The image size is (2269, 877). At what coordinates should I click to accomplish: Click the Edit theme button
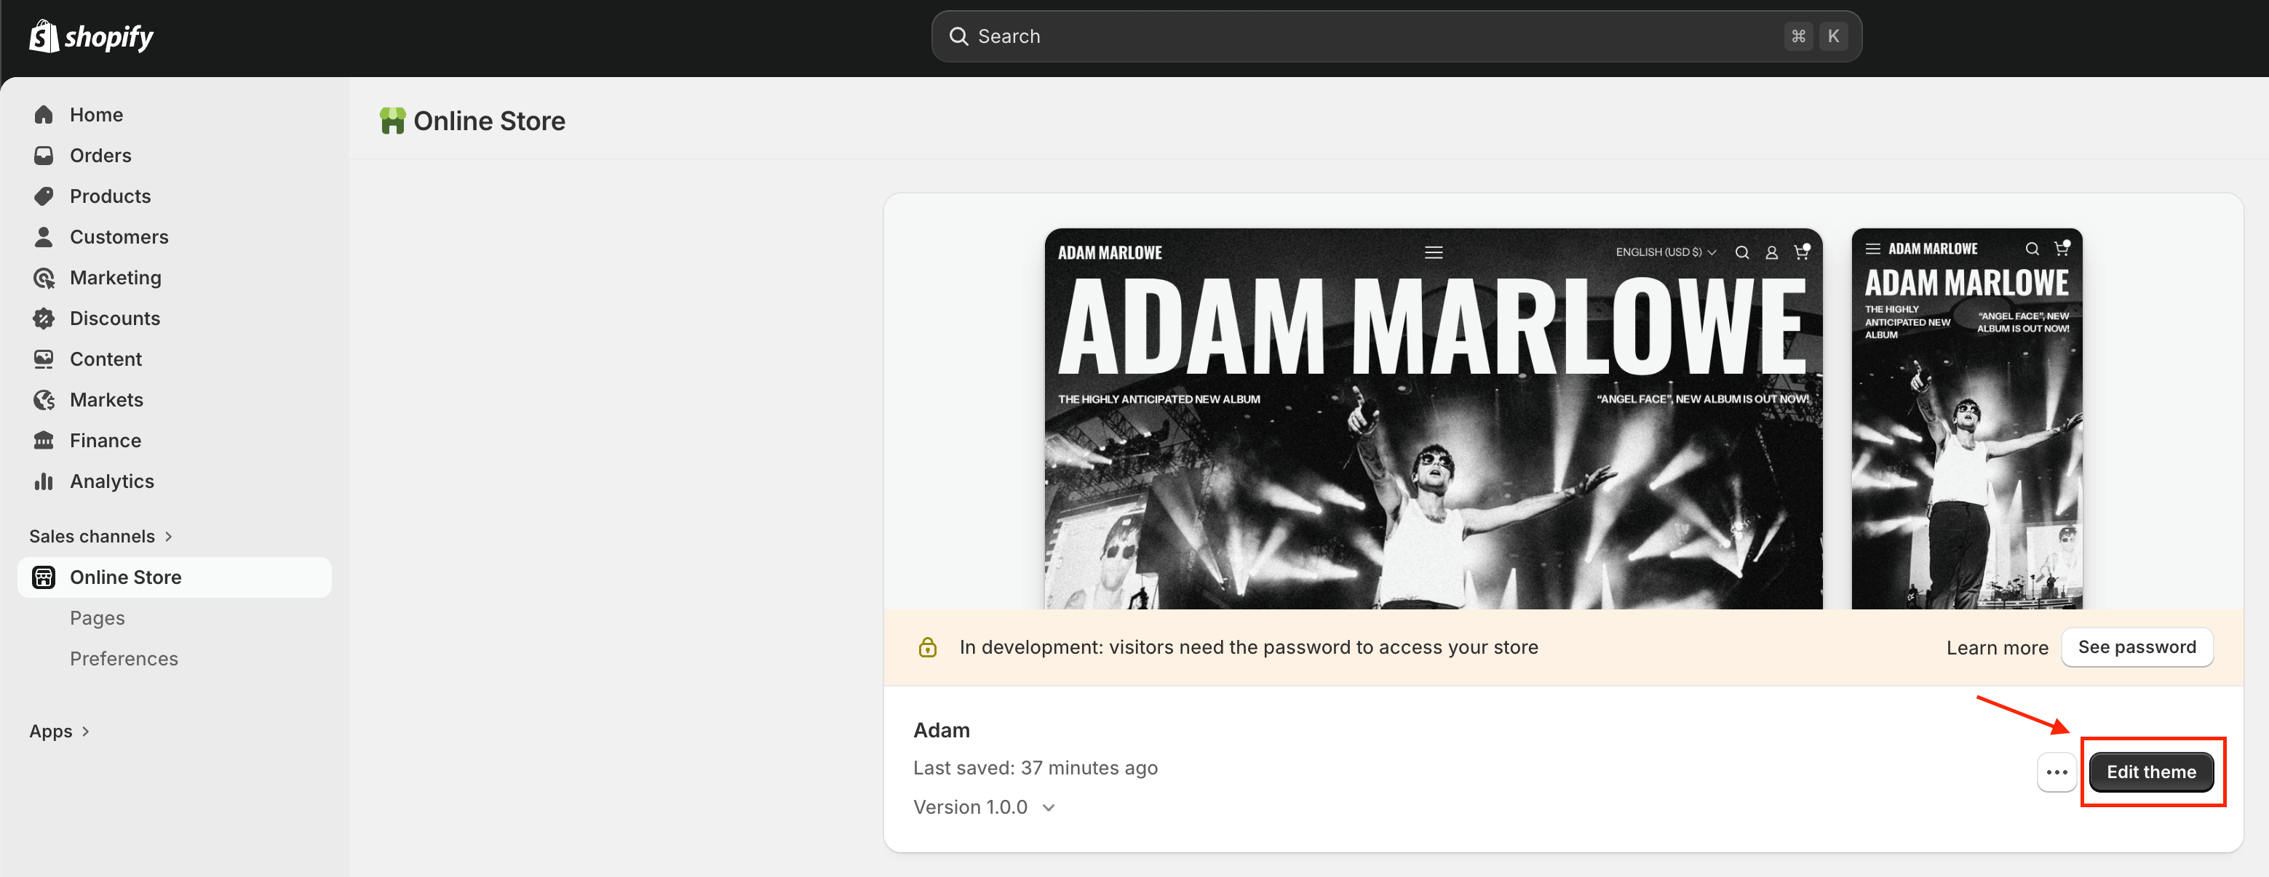pyautogui.click(x=2151, y=772)
